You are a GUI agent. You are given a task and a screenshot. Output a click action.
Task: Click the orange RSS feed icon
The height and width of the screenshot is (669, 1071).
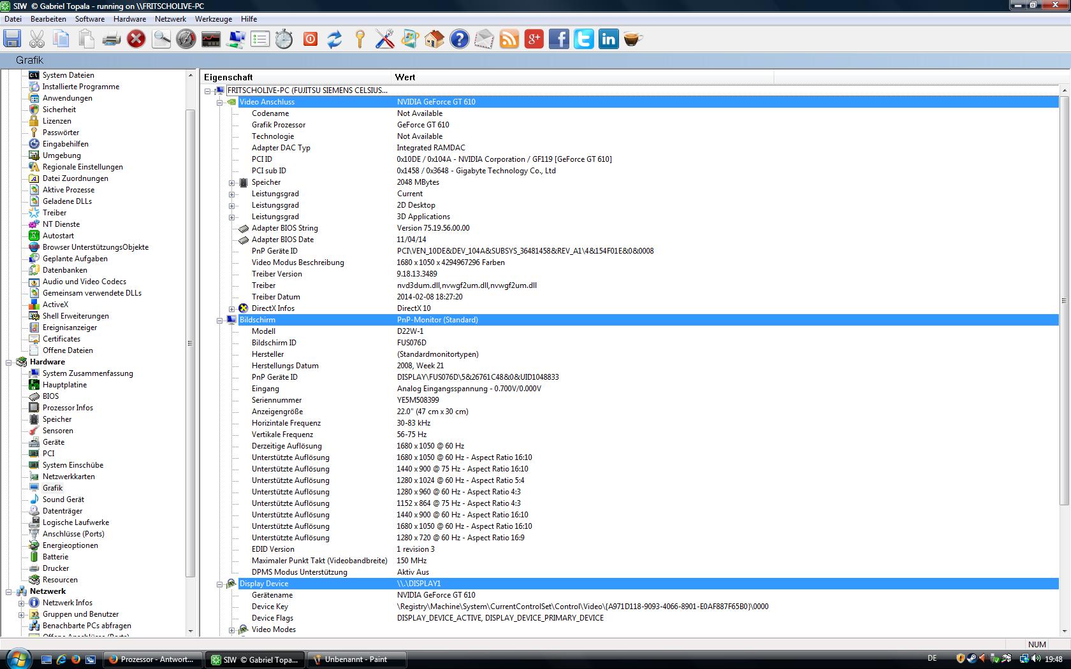click(x=509, y=39)
